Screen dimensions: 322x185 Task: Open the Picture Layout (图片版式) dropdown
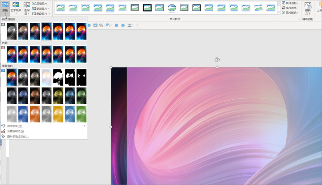click(290, 12)
